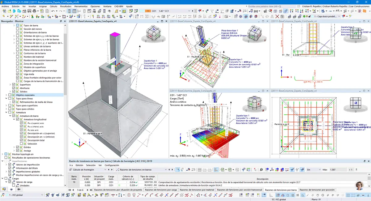Toggle the Descripción total checkbox
The image size is (371, 201).
[21, 140]
